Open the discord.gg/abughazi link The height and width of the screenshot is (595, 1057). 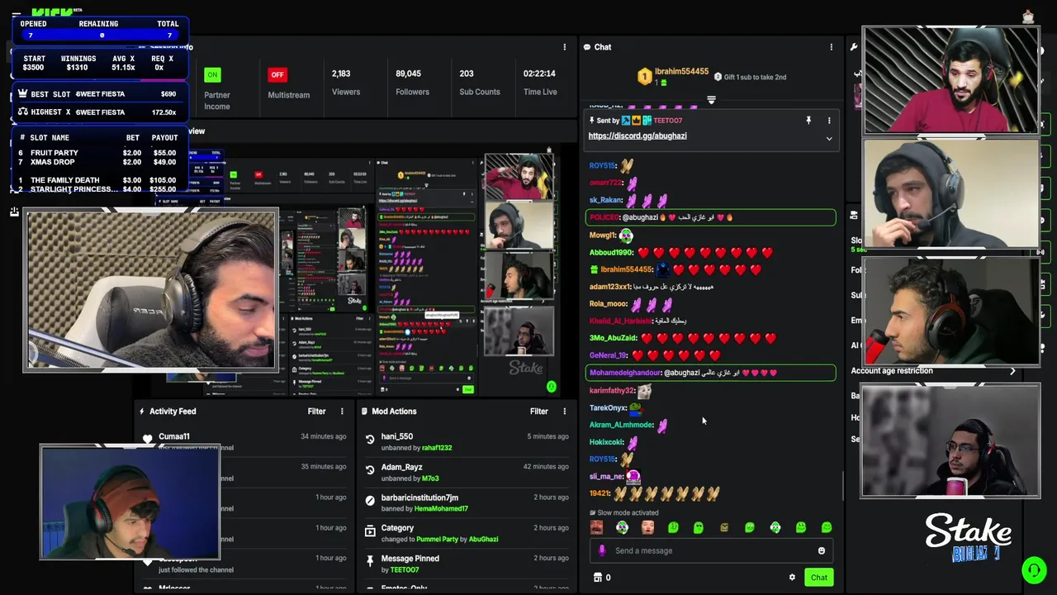[638, 136]
